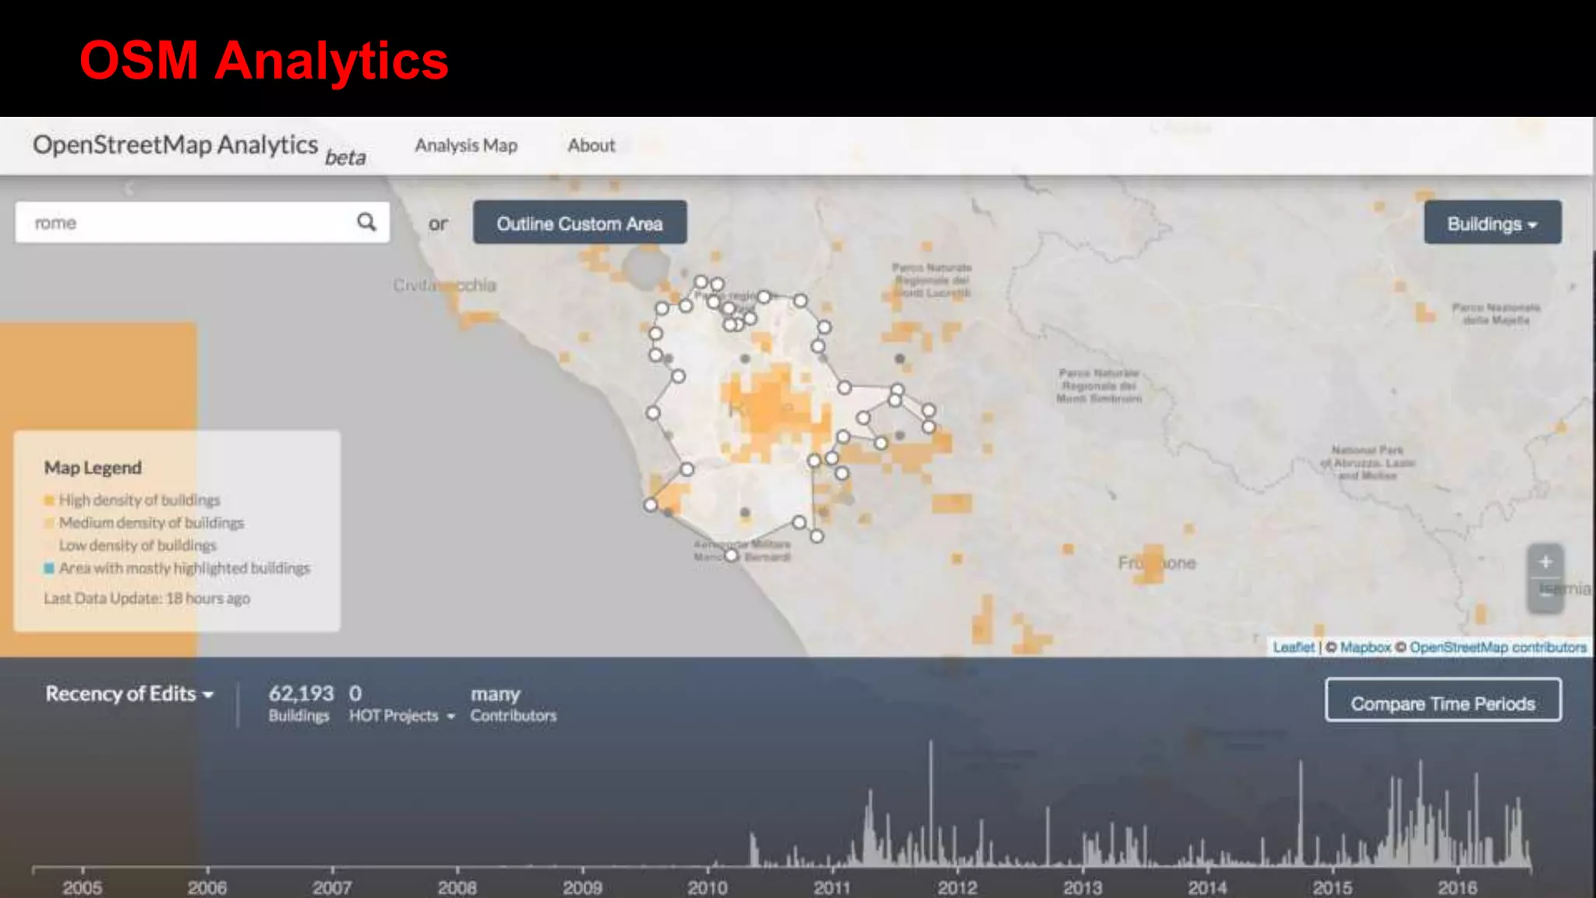Screen dimensions: 1596x898
Task: Click the 2008 timeline marker
Action: click(457, 887)
